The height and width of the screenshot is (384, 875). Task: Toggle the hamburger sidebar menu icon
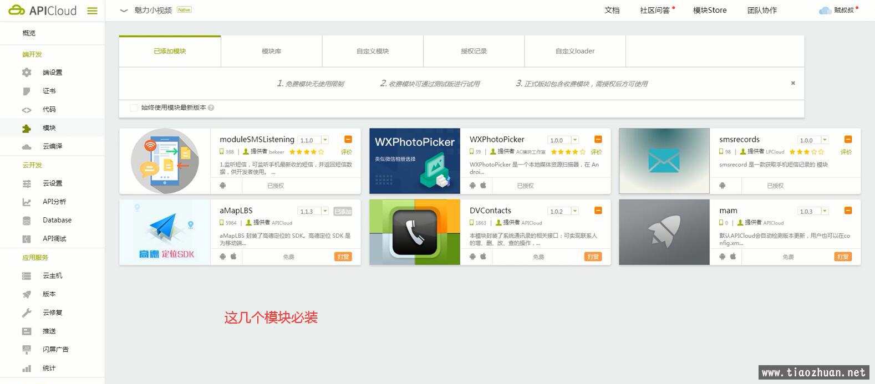(x=93, y=11)
